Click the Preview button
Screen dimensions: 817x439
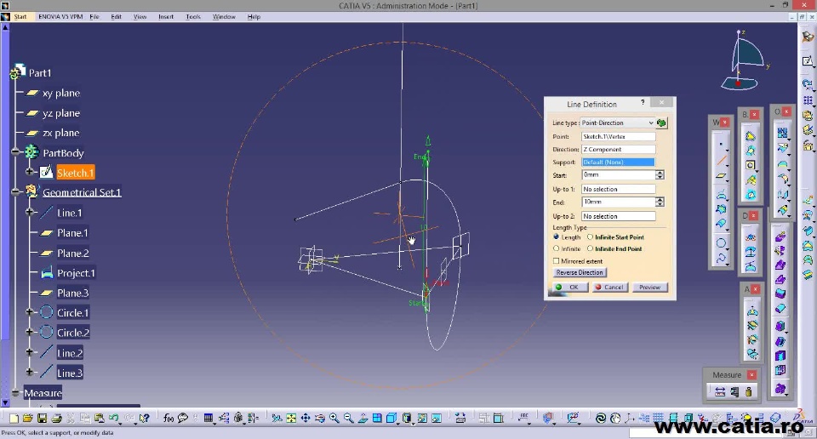tap(649, 287)
